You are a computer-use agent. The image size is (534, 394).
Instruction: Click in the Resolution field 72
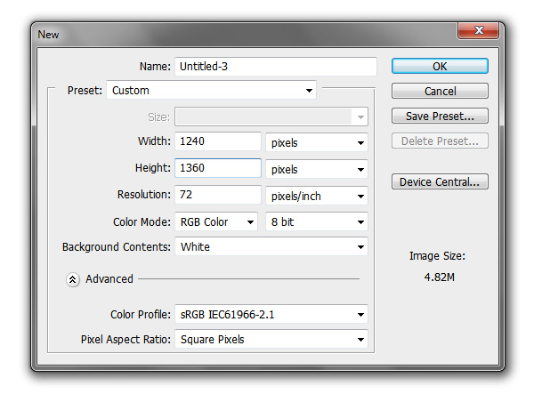tap(218, 195)
